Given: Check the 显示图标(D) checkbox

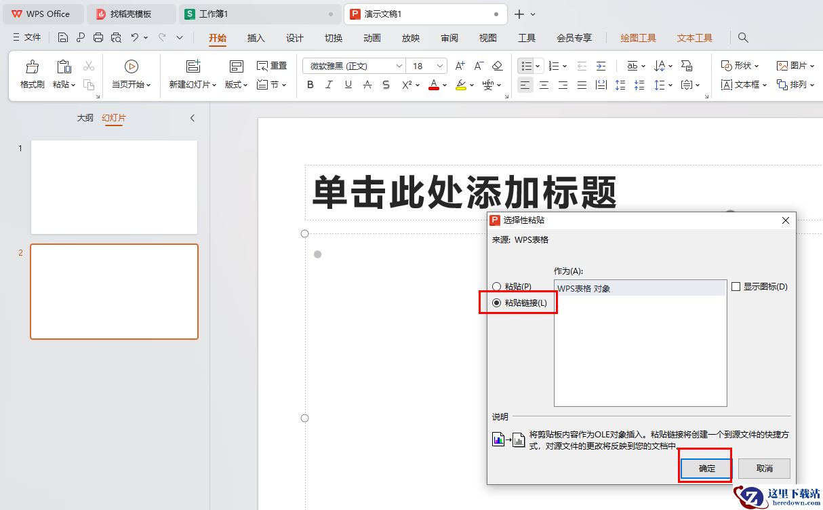Looking at the screenshot, I should click(736, 287).
